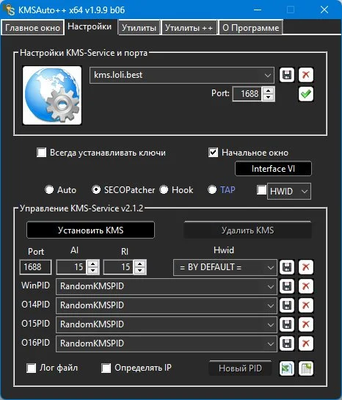Uncheck Начальное окно checkbox
The height and width of the screenshot is (400, 342).
(214, 153)
